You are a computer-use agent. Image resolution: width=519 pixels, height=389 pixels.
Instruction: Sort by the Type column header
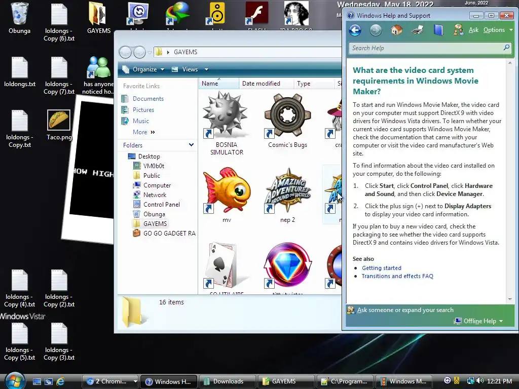click(x=313, y=84)
